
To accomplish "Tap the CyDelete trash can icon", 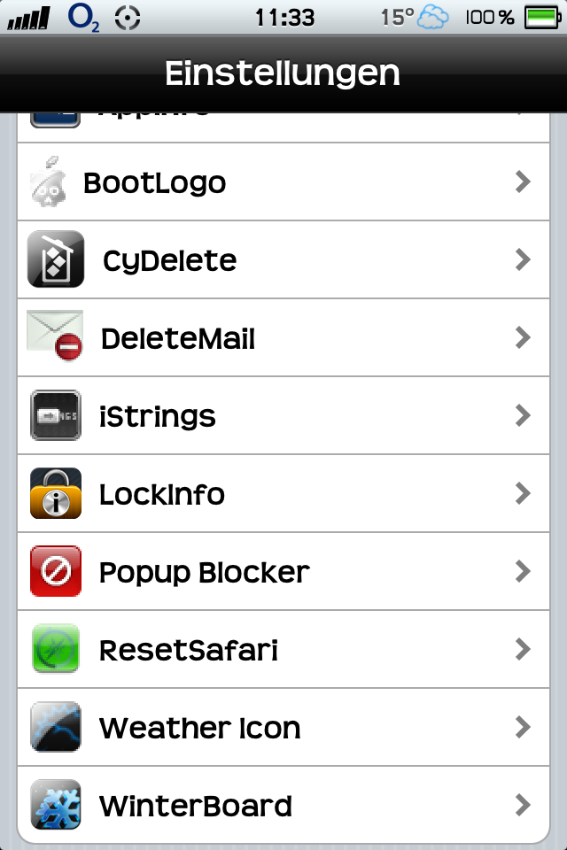I will (x=56, y=259).
